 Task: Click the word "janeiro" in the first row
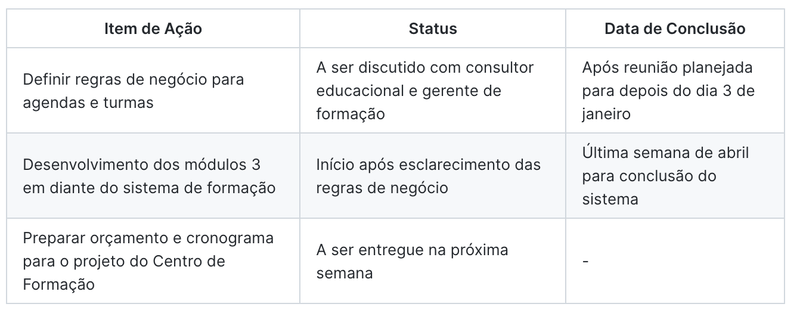pos(606,114)
